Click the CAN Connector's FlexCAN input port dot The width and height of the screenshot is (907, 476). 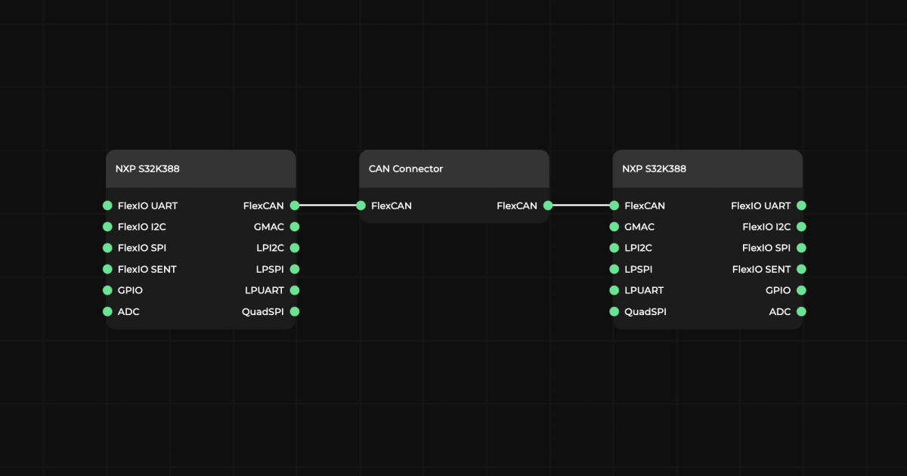point(361,206)
